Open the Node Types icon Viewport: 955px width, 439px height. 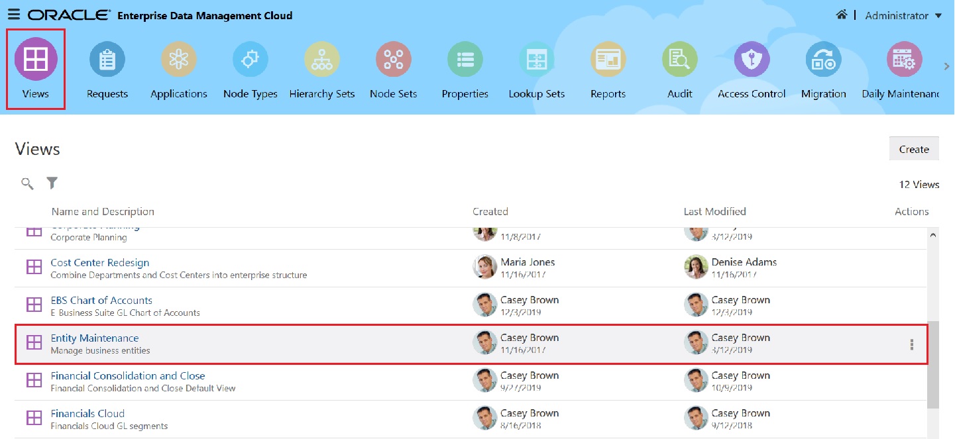coord(251,60)
